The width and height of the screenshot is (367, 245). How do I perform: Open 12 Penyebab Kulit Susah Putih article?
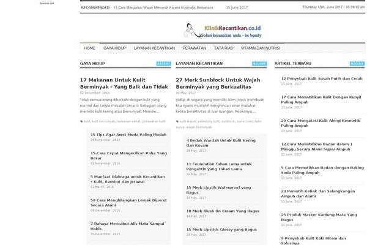[322, 78]
